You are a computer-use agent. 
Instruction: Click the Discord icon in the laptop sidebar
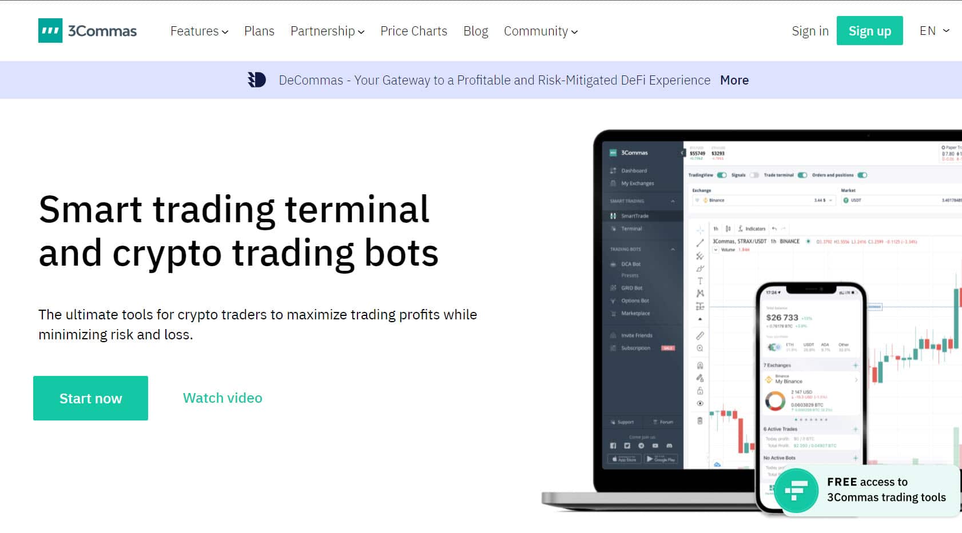tap(669, 446)
